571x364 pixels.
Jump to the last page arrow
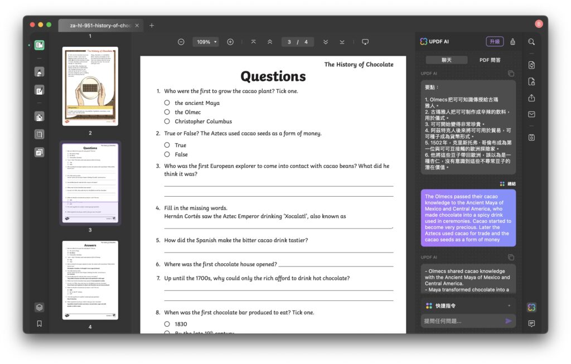342,42
